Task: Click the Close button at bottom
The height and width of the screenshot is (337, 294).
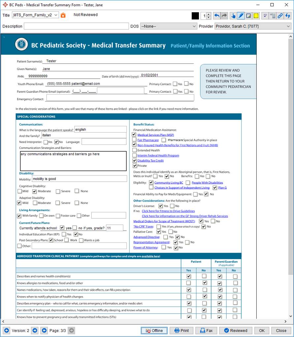Action: point(281,330)
